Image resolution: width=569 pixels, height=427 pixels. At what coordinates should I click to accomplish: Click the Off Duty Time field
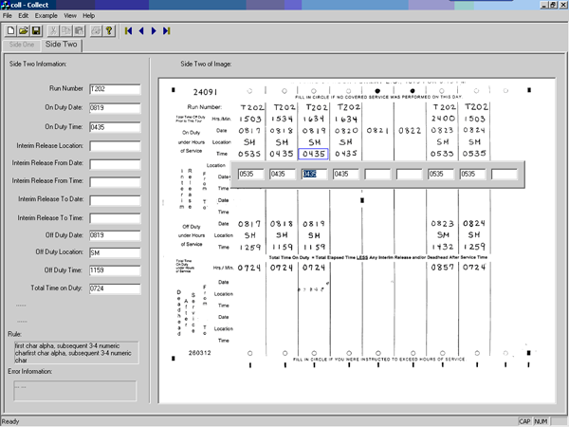(x=115, y=270)
